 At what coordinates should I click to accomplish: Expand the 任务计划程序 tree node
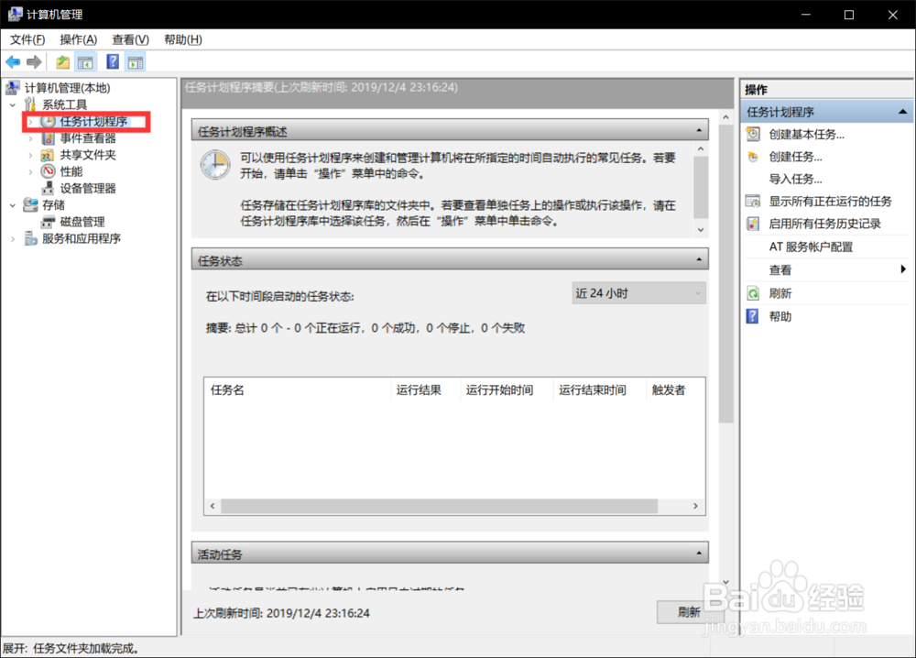tap(30, 122)
